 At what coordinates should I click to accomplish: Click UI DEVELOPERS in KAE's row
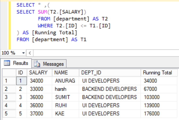click(110, 114)
